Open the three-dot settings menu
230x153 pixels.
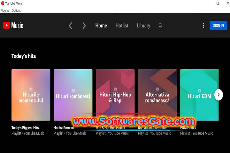point(203,25)
